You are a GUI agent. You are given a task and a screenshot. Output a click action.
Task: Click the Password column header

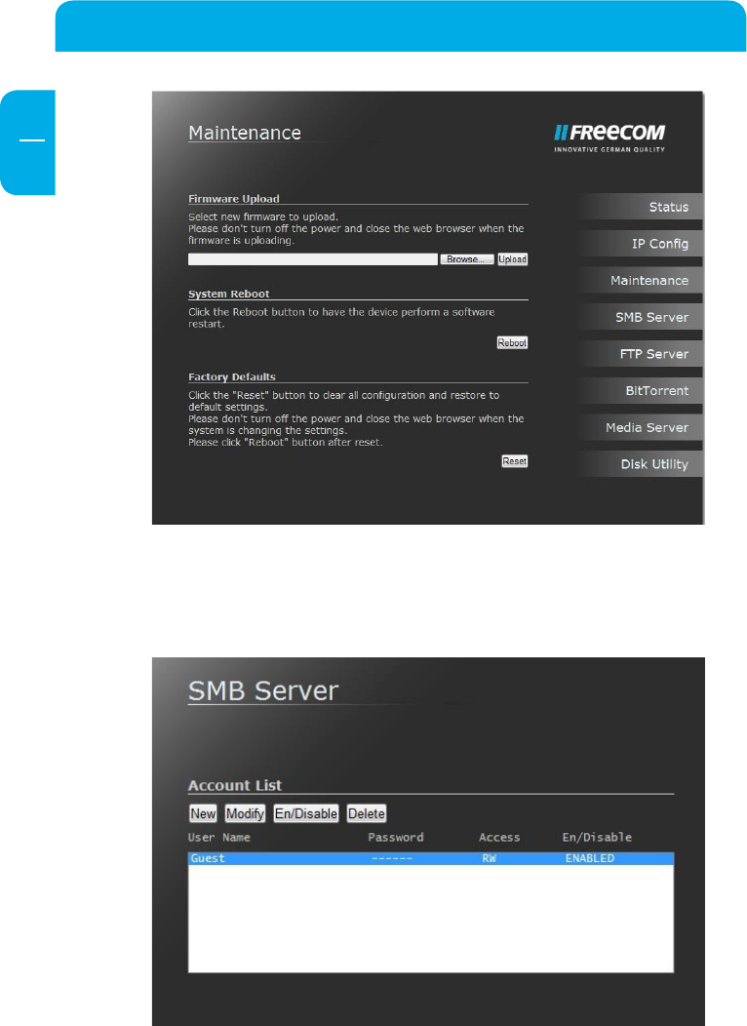(396, 838)
